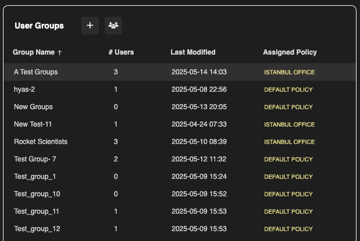Select the Test_group_11 entry
Image resolution: width=360 pixels, height=241 pixels.
click(x=36, y=211)
